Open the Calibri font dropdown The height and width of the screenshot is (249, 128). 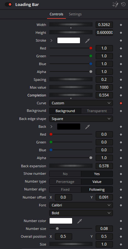81,205
